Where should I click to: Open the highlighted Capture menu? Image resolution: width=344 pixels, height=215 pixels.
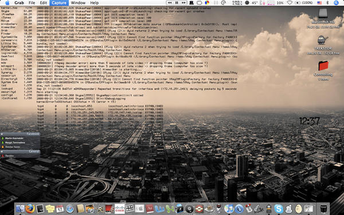59,3
